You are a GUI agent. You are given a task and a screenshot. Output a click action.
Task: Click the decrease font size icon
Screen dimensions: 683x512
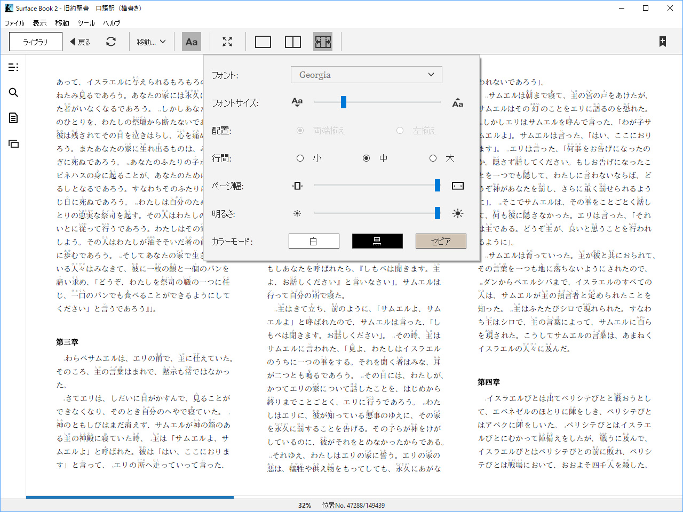pyautogui.click(x=297, y=103)
